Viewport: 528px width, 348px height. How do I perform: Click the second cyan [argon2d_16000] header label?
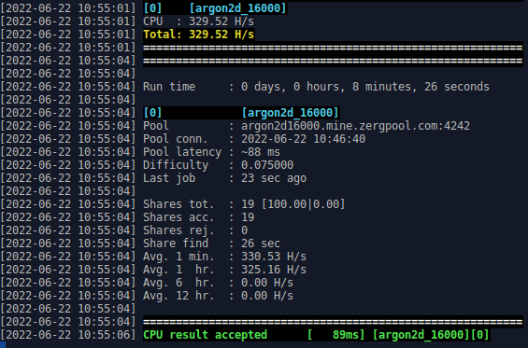pos(291,113)
